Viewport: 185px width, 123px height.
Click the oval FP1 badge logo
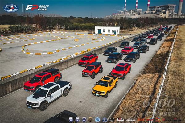[11, 8]
